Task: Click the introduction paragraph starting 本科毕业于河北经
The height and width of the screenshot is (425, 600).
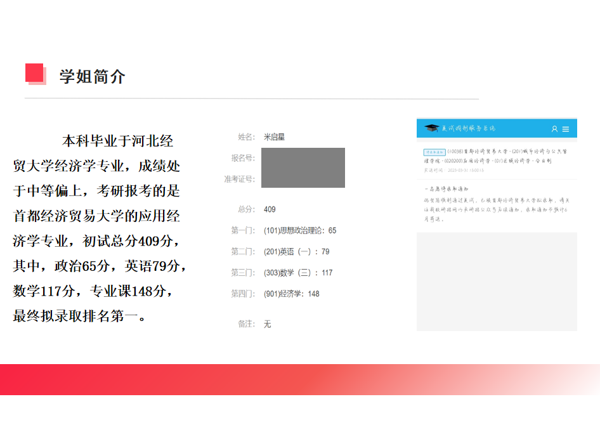Action: [x=98, y=228]
